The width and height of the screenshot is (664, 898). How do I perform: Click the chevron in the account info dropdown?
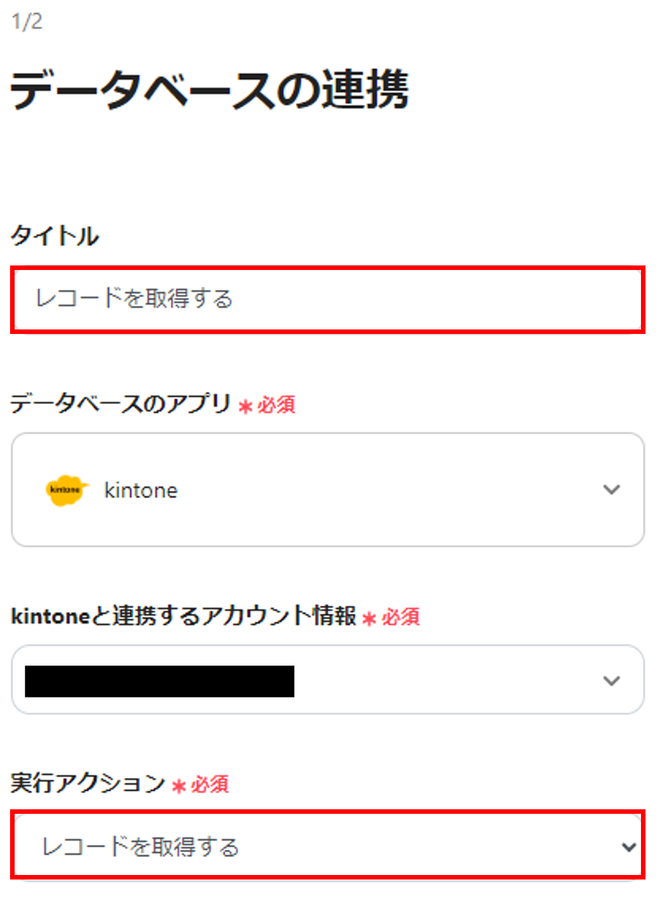pyautogui.click(x=611, y=681)
